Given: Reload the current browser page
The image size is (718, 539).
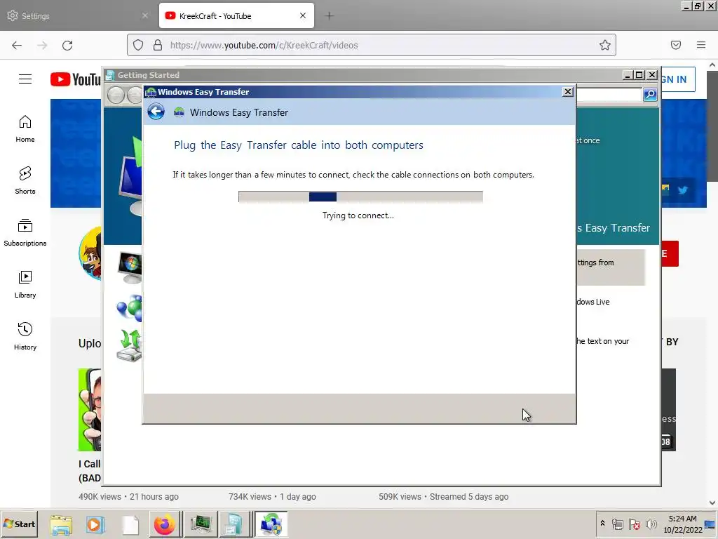Looking at the screenshot, I should [67, 45].
